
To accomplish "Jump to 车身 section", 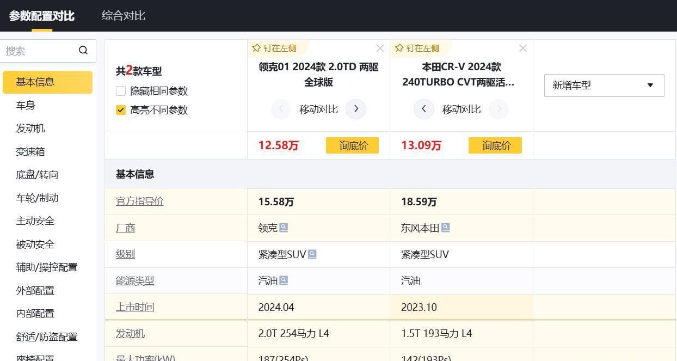I will pos(26,105).
